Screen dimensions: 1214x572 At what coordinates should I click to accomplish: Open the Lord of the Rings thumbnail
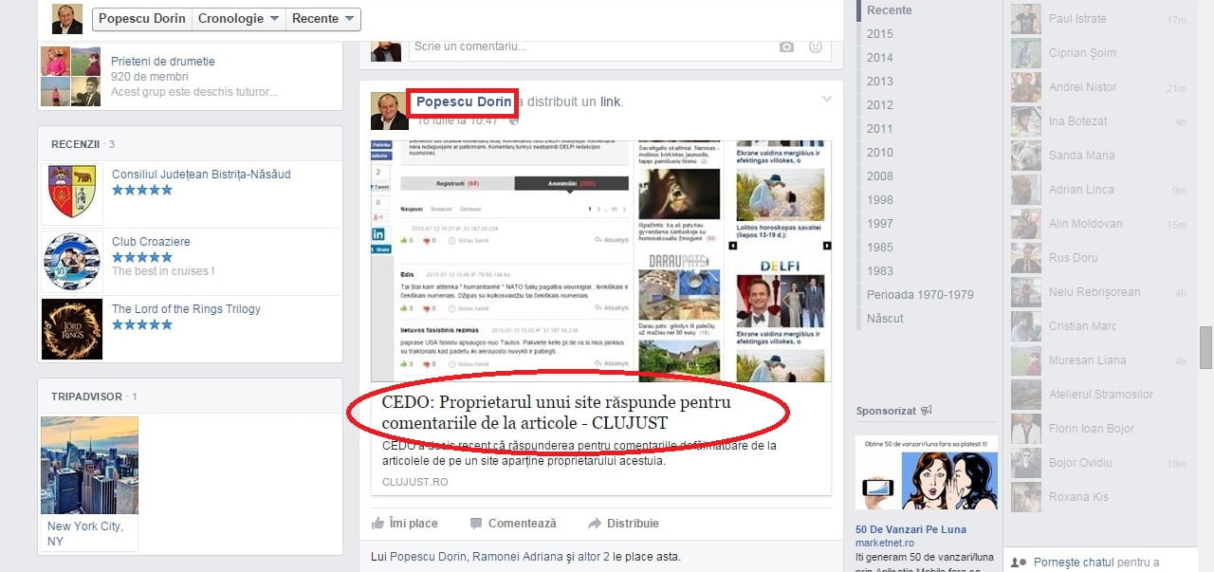pyautogui.click(x=72, y=329)
